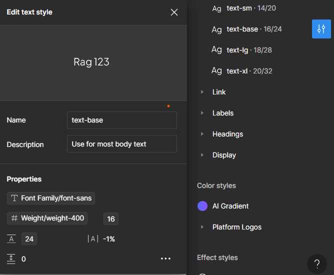
Task: Click the Weight/weight-400 variable chip
Action: (47, 218)
